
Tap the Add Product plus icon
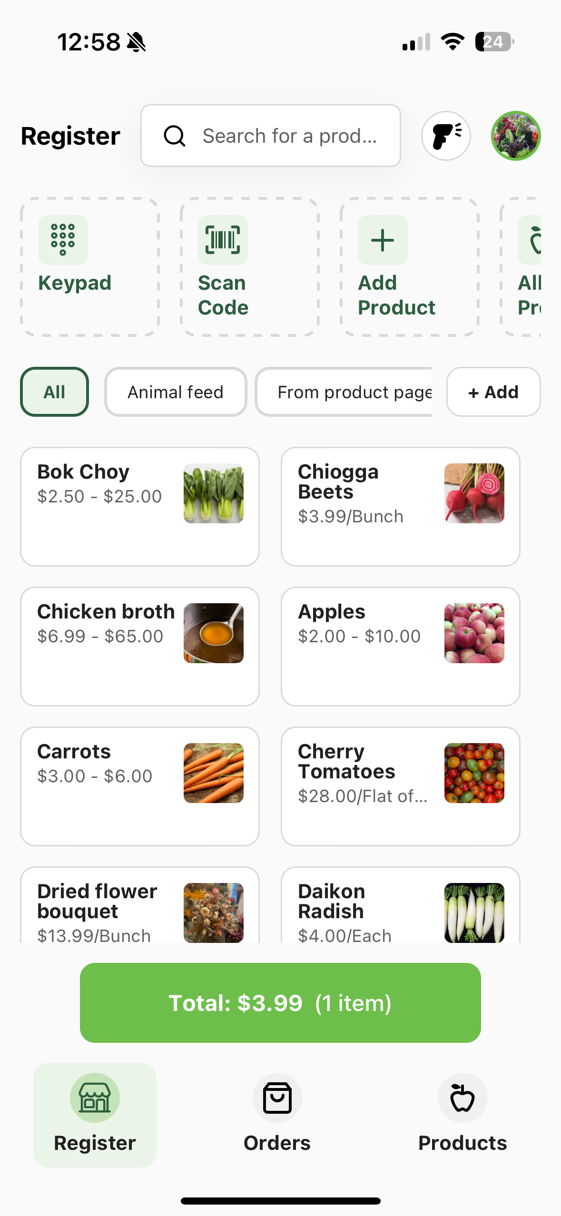coord(383,240)
